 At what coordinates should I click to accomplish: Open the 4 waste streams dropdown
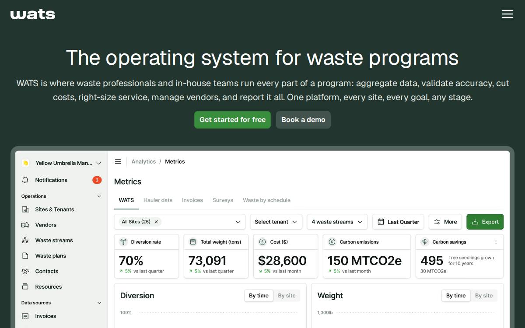click(x=337, y=222)
